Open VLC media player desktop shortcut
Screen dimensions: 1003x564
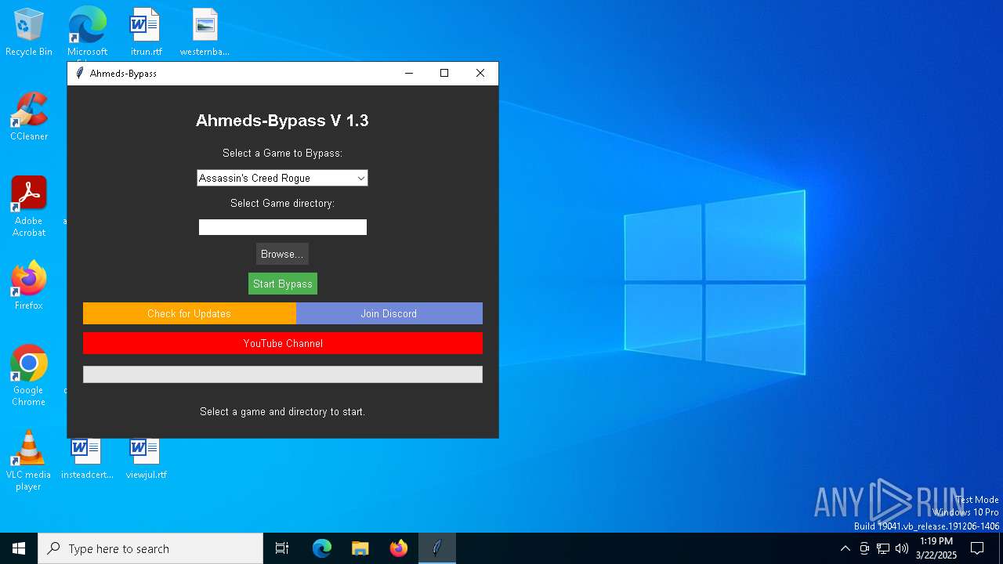[x=29, y=460]
